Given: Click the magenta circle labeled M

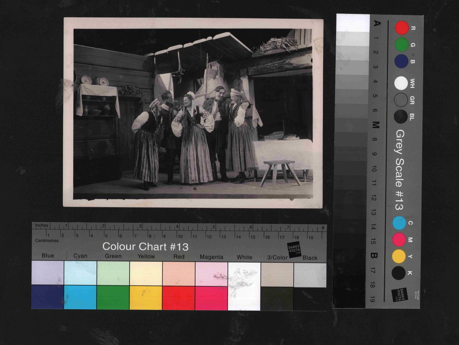Looking at the screenshot, I should point(399,239).
